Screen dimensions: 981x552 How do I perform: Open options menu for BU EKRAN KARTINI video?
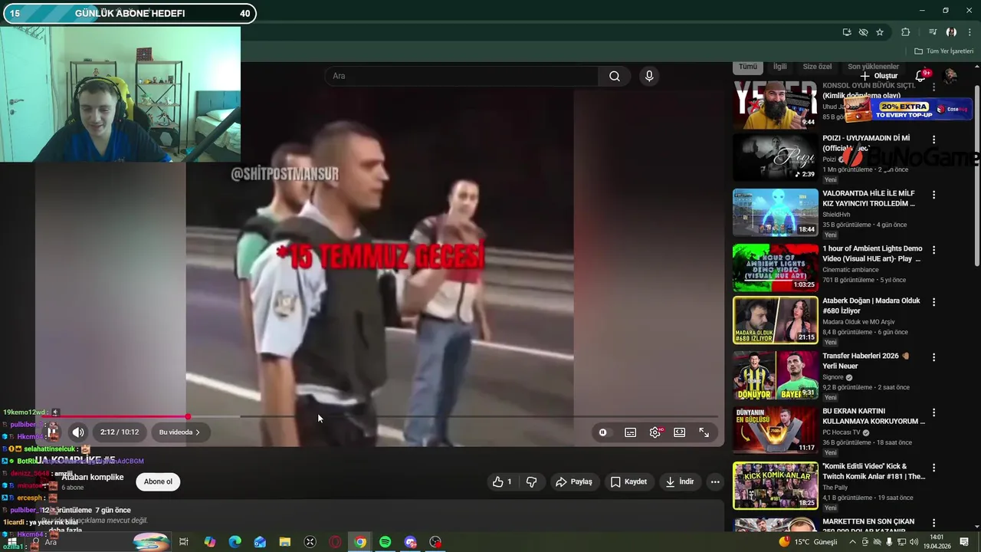click(x=933, y=412)
